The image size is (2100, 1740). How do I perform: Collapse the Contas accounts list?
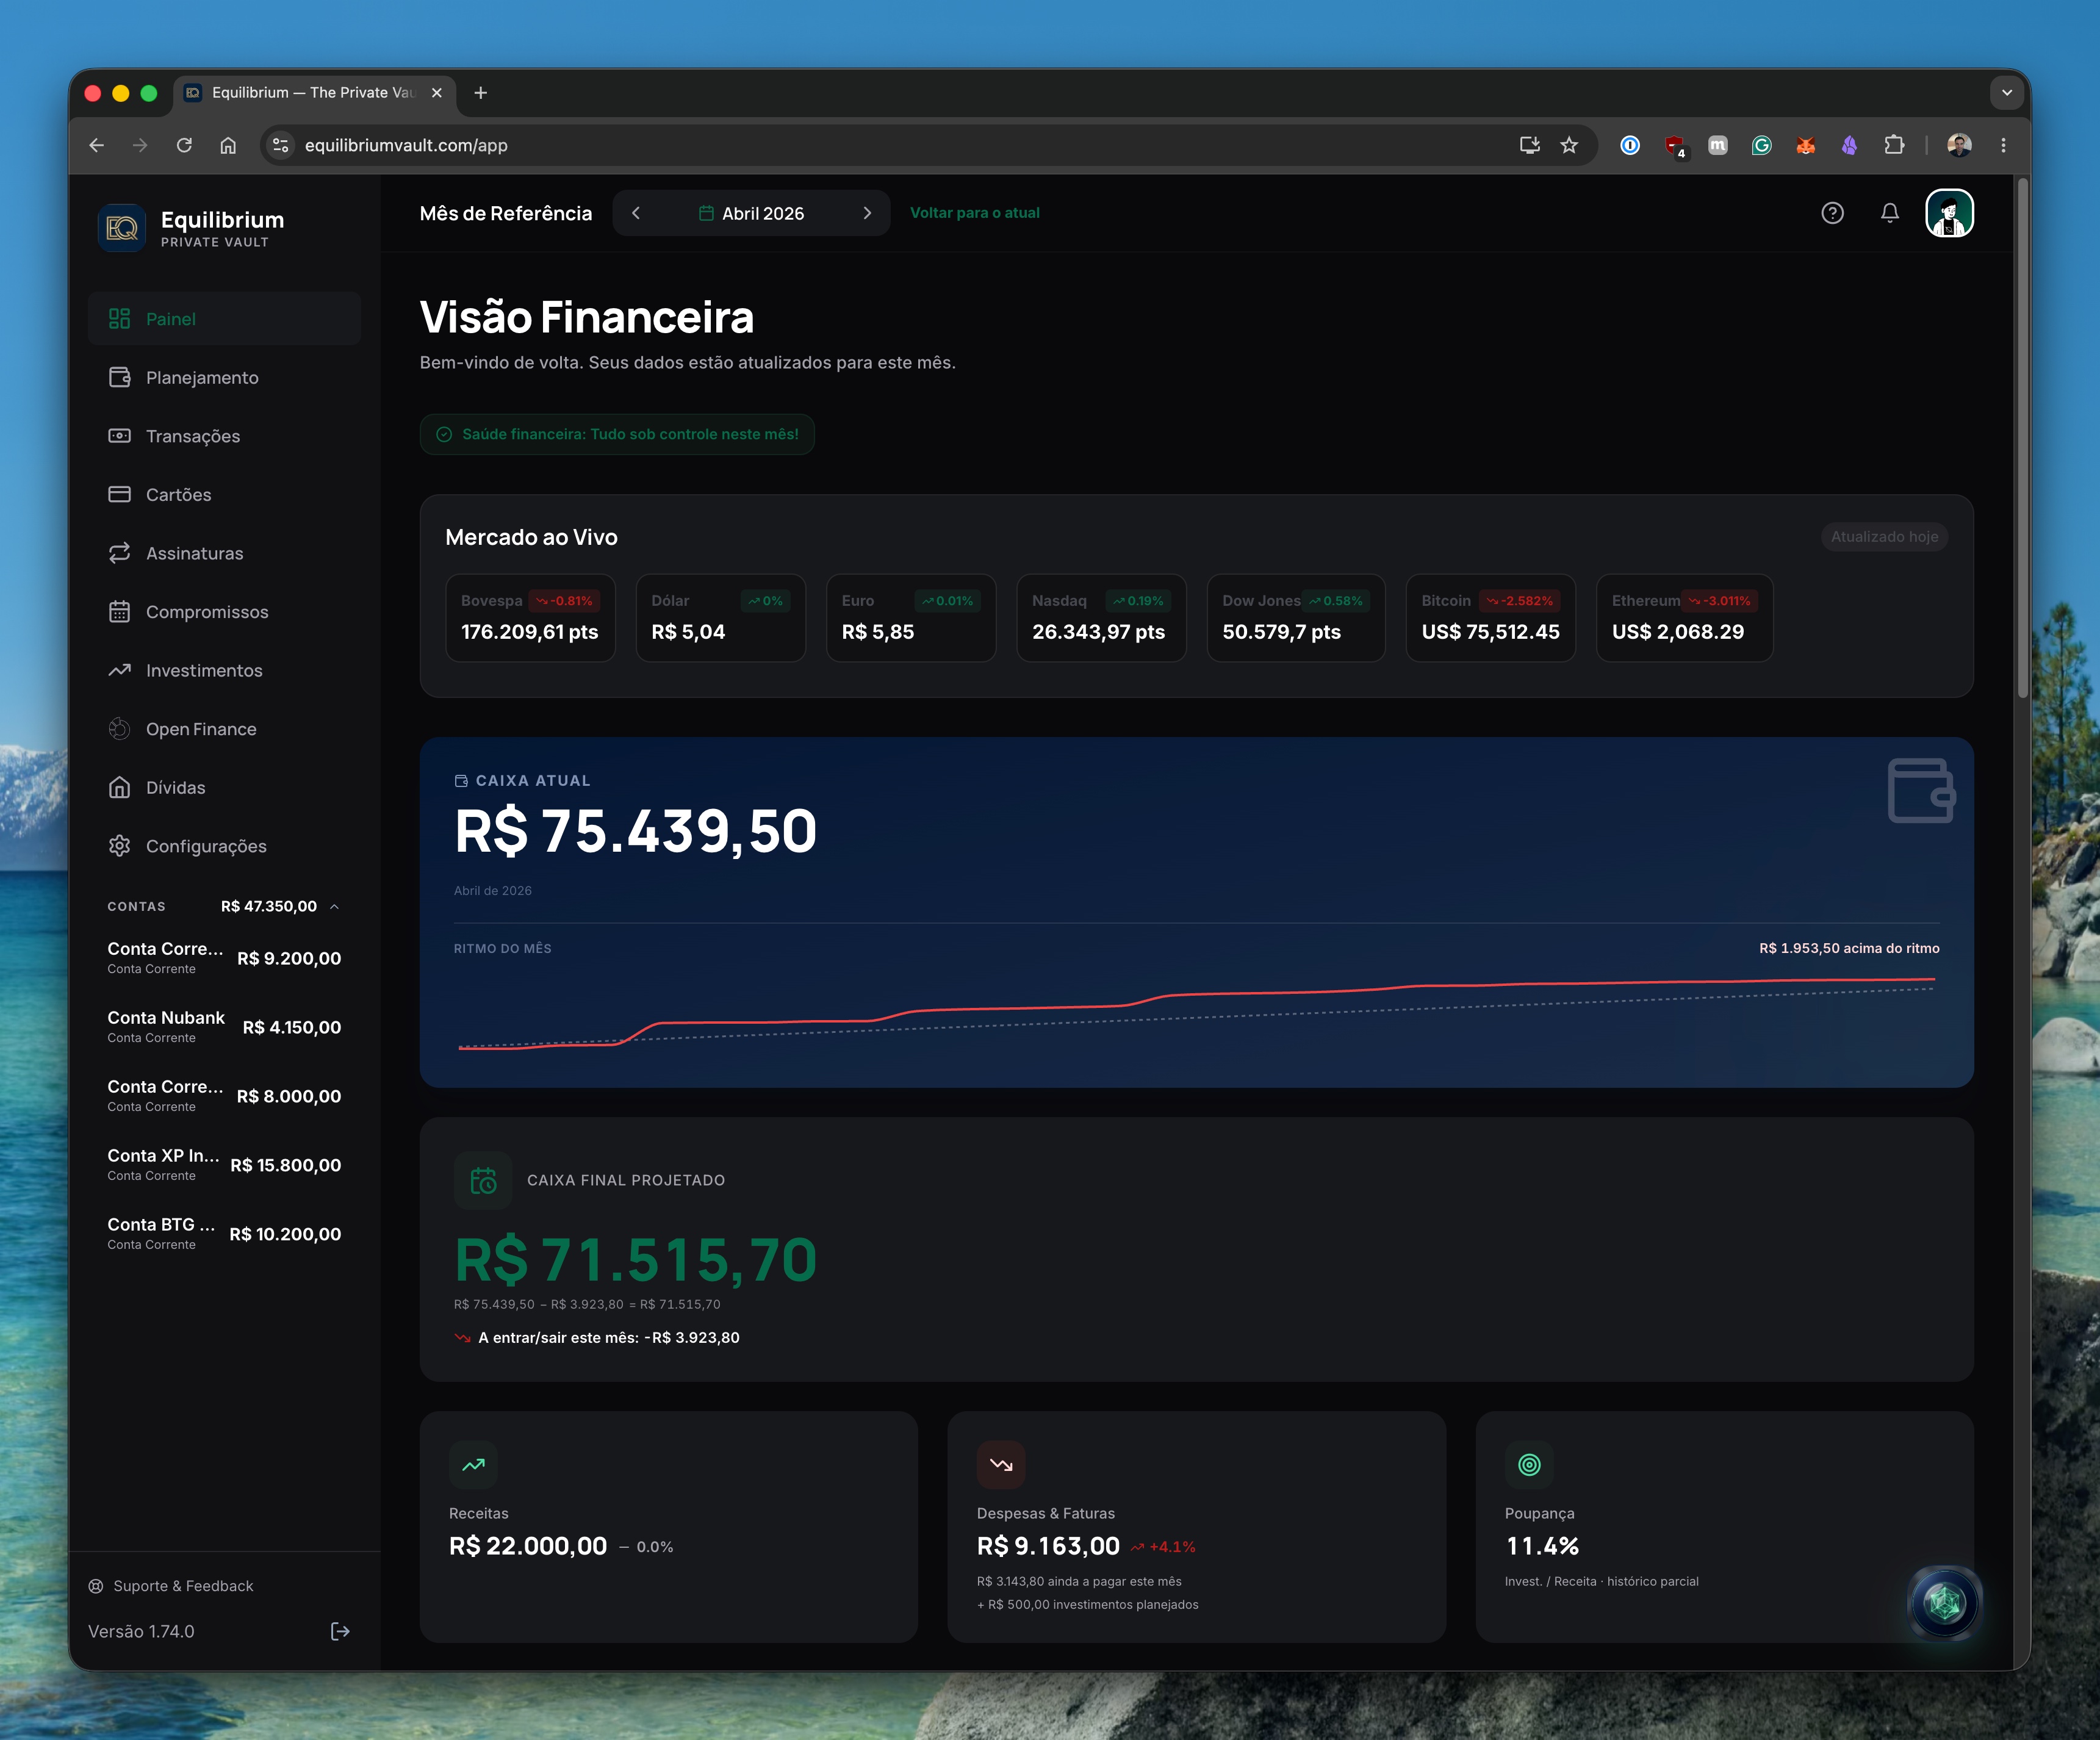point(335,906)
